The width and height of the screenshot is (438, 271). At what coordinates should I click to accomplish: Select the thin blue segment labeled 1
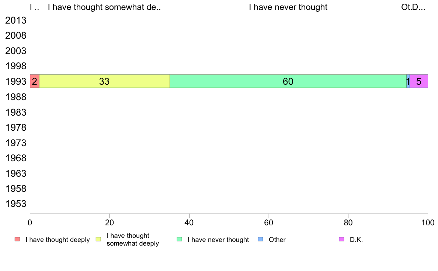pyautogui.click(x=408, y=81)
